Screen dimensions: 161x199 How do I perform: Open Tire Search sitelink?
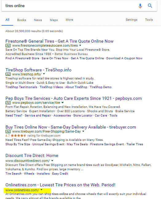click(14, 173)
